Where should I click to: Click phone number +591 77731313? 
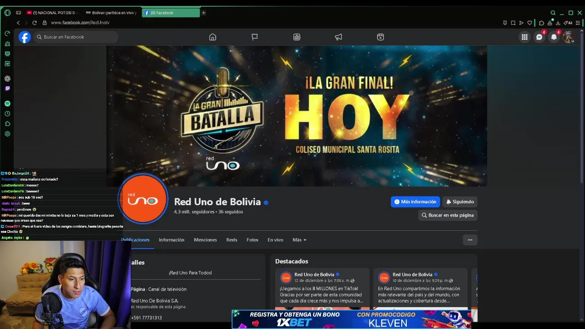[x=146, y=318]
